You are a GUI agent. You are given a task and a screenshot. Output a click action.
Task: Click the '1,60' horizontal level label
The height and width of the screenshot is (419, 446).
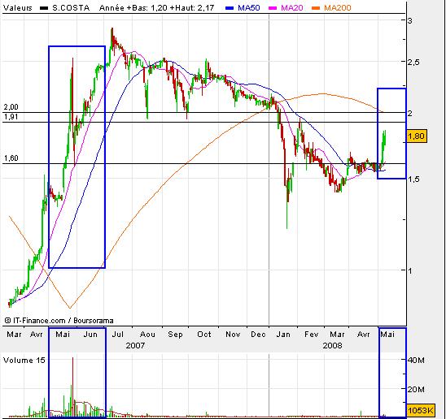11,158
